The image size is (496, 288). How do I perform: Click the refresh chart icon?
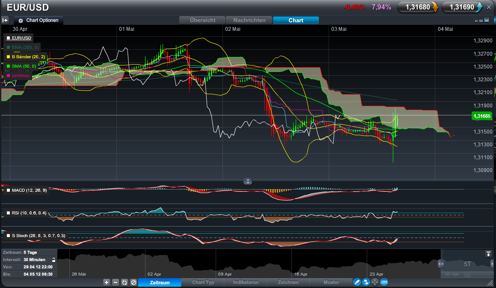tap(124, 282)
